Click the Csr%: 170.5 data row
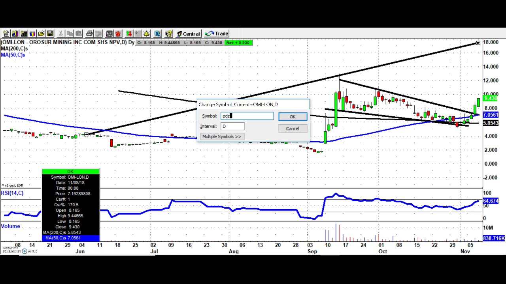 70,205
